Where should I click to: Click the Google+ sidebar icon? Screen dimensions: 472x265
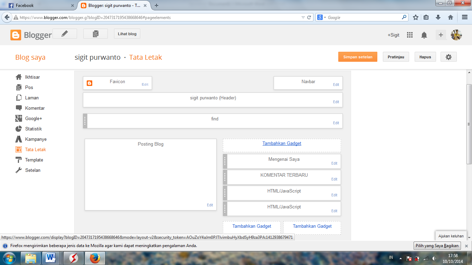tap(19, 118)
